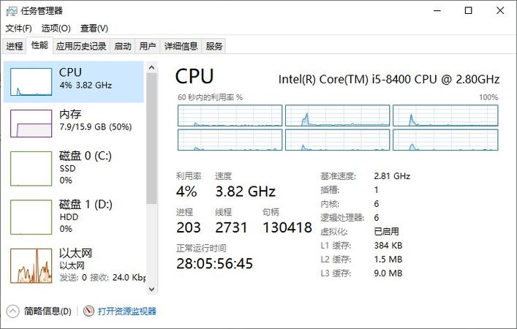Viewport: 517px width, 329px height.
Task: Click the first CPU core utilization graph
Action: [230, 116]
